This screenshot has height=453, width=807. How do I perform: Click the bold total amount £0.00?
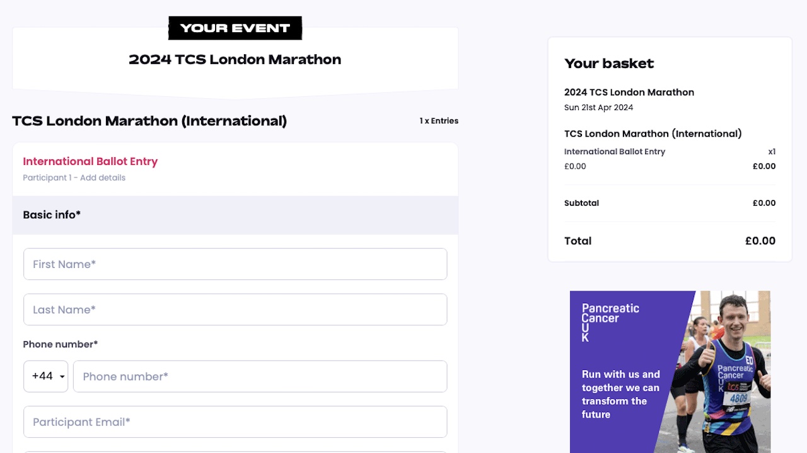(760, 241)
